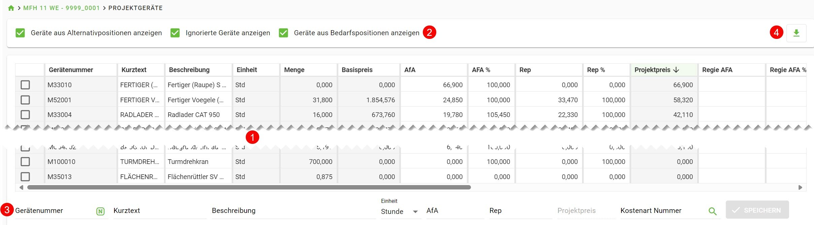This screenshot has width=814, height=225.
Task: Toggle Geräte aus Alternativpositionen anzeigen checkbox
Action: click(x=20, y=33)
